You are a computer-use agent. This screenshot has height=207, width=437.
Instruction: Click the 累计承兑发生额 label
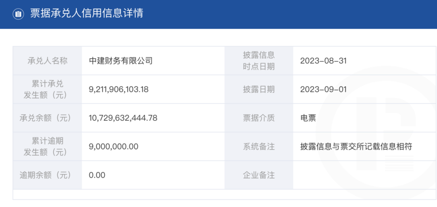point(47,89)
